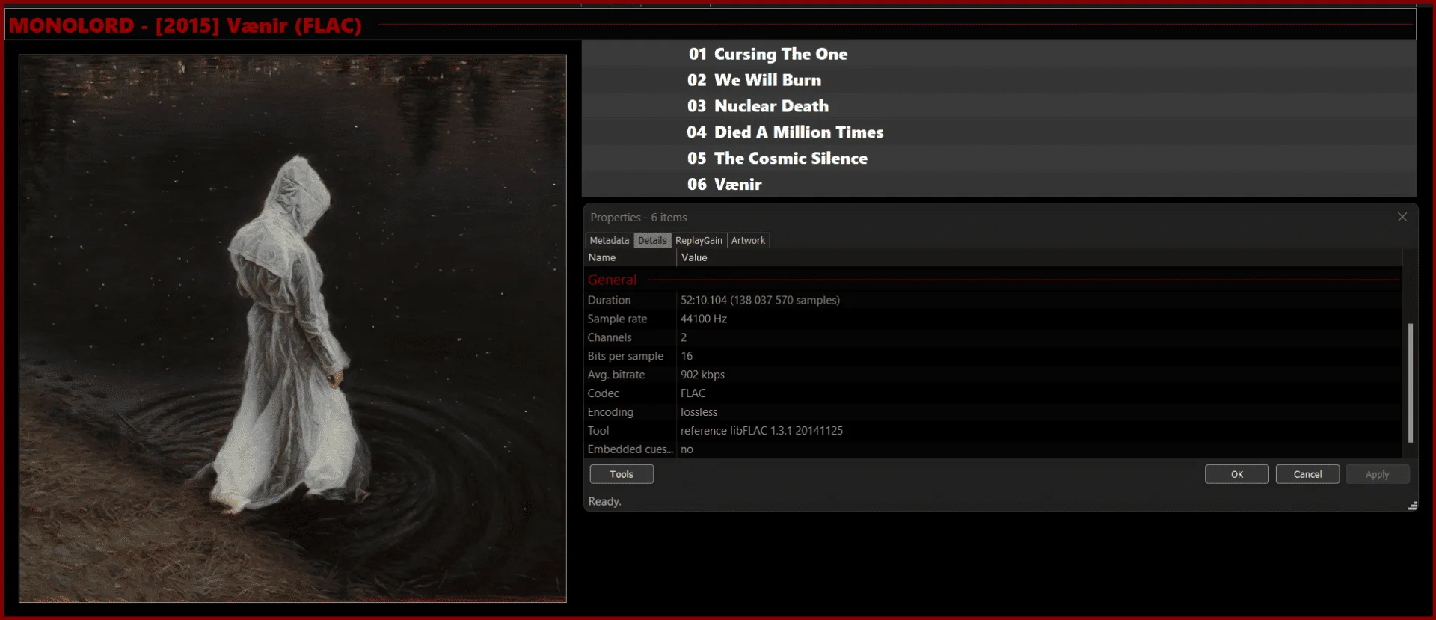Select track 01 Cursing The One
The image size is (1436, 620).
[998, 54]
